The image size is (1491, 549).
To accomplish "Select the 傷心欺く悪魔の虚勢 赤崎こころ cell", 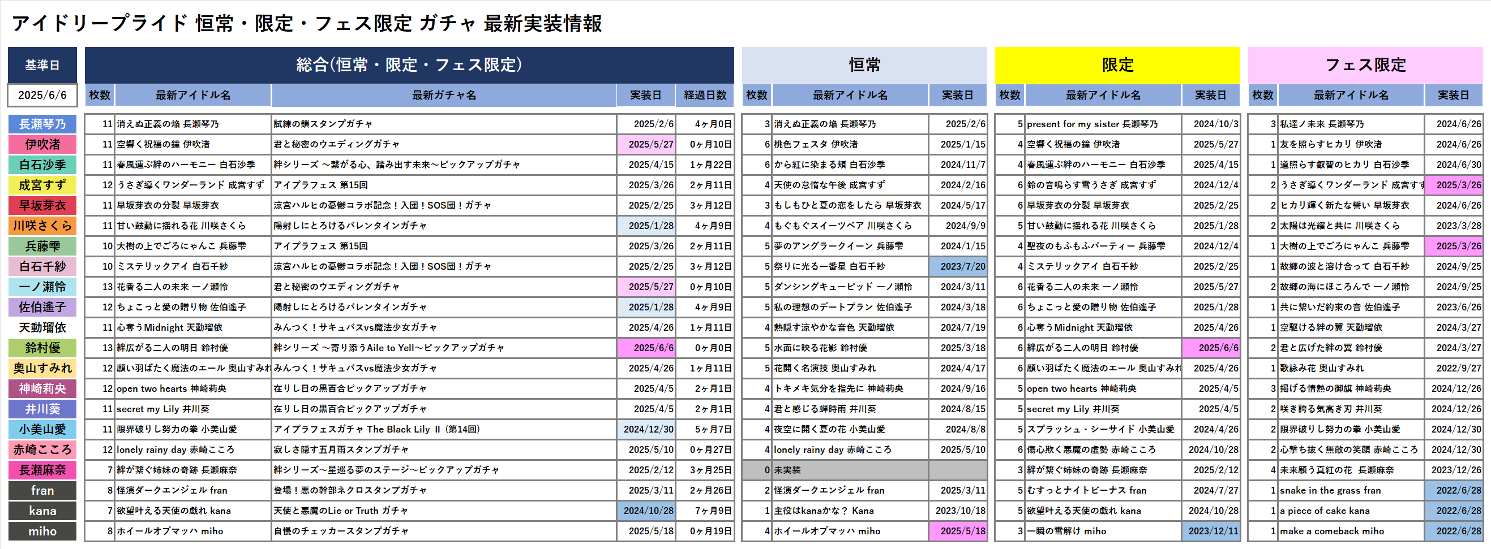I will [1103, 449].
